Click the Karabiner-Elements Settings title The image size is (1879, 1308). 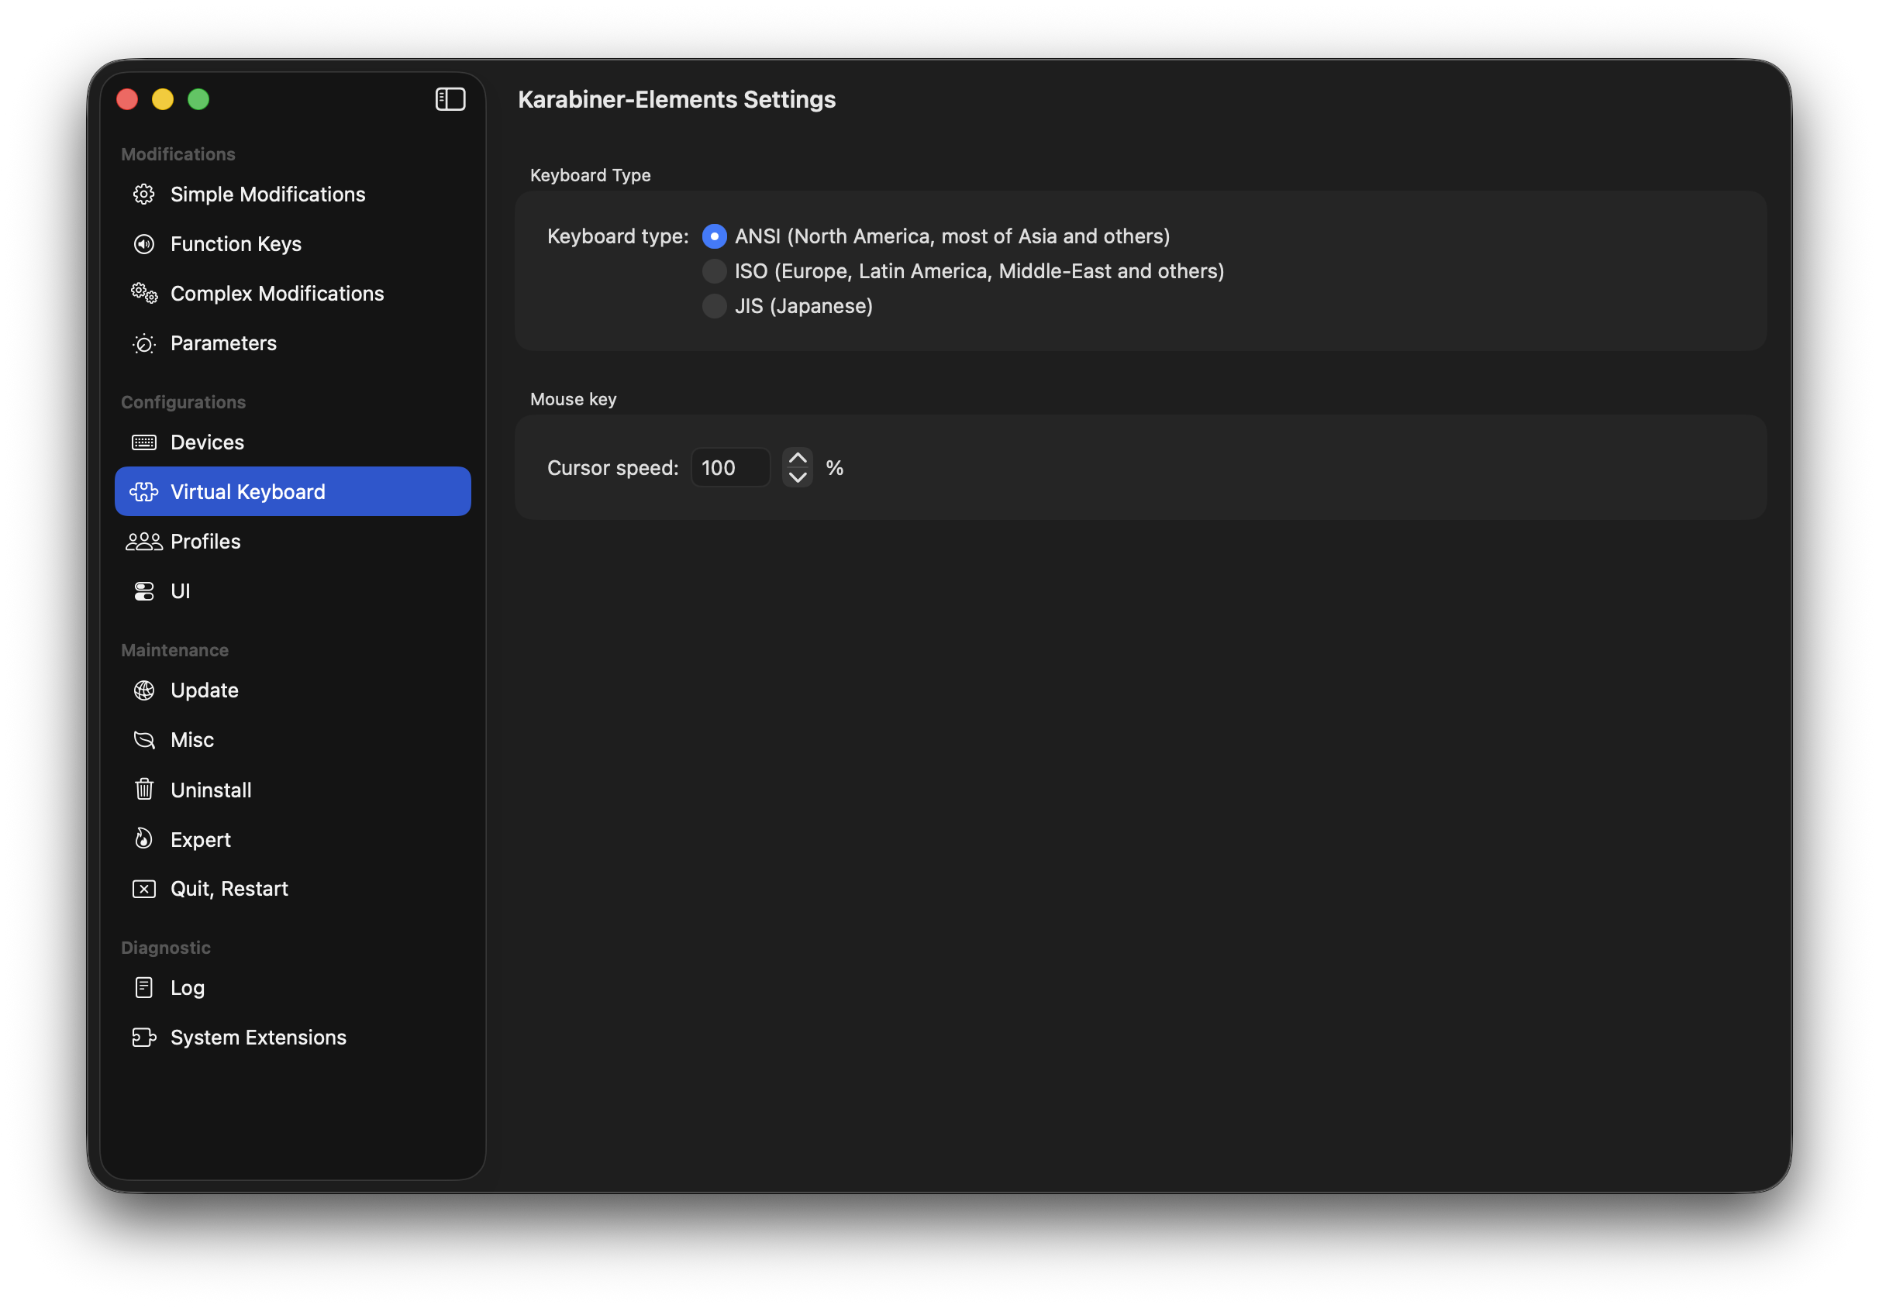677,99
